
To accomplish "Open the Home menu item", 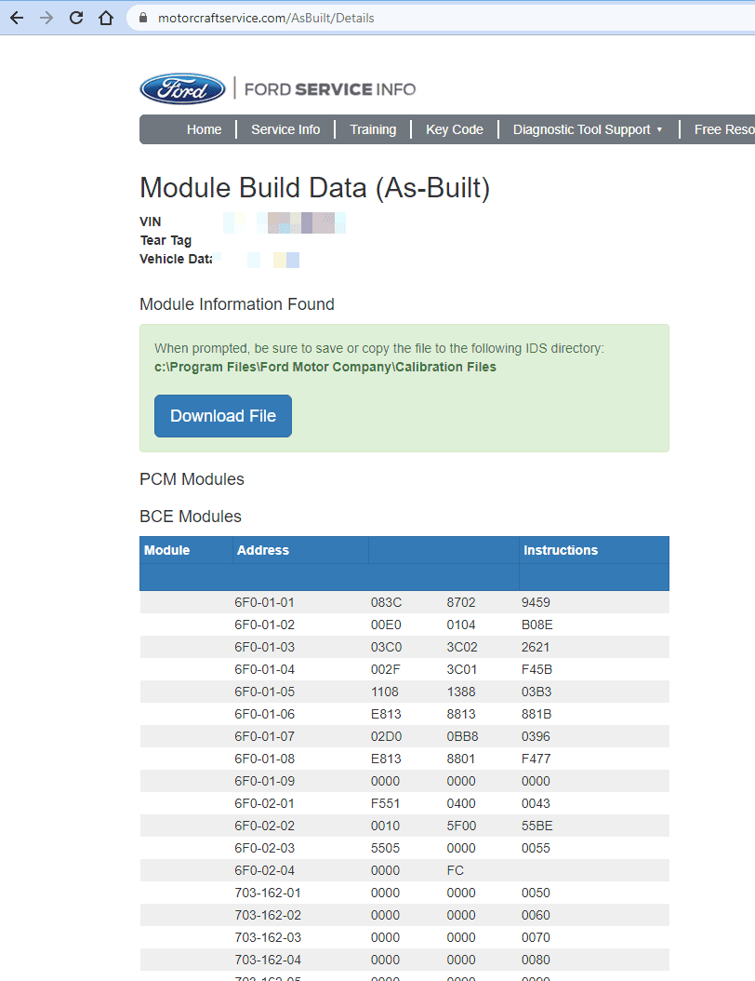I will pos(204,129).
